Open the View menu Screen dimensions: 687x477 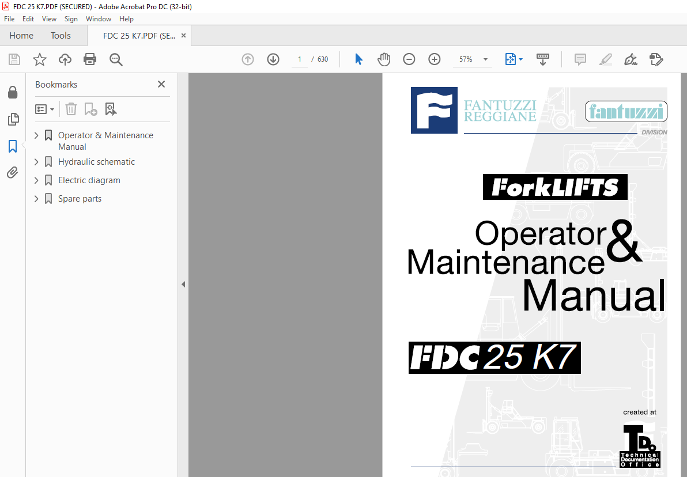(49, 19)
